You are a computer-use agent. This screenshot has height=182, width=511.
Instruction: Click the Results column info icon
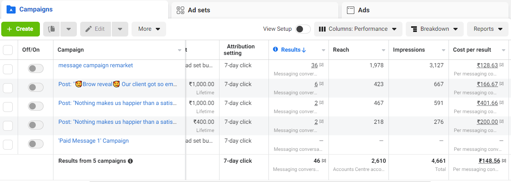(x=275, y=50)
